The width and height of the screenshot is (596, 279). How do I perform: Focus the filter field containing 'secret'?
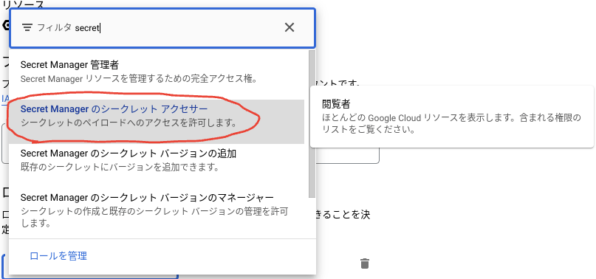[x=162, y=28]
